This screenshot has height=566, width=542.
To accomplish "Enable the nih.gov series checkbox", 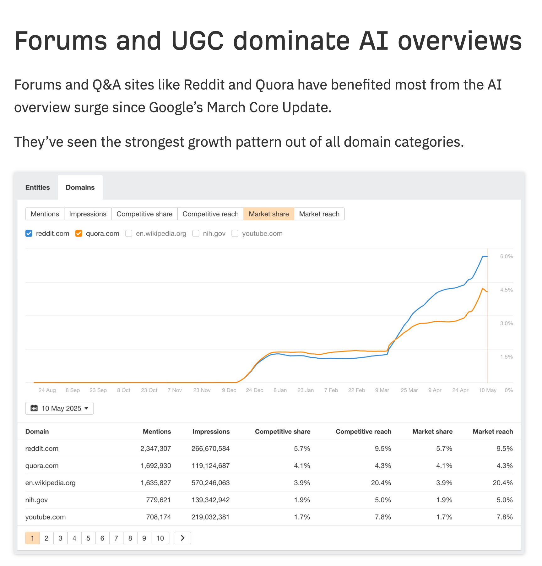I will click(196, 233).
